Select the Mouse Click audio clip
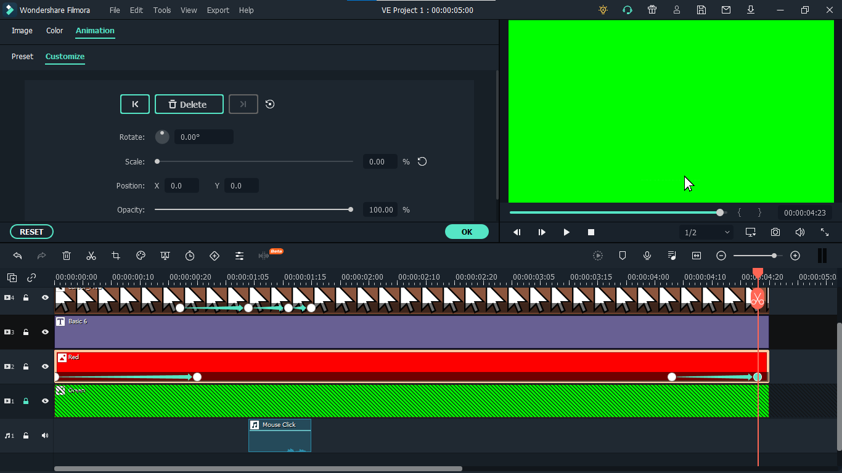 [x=280, y=435]
